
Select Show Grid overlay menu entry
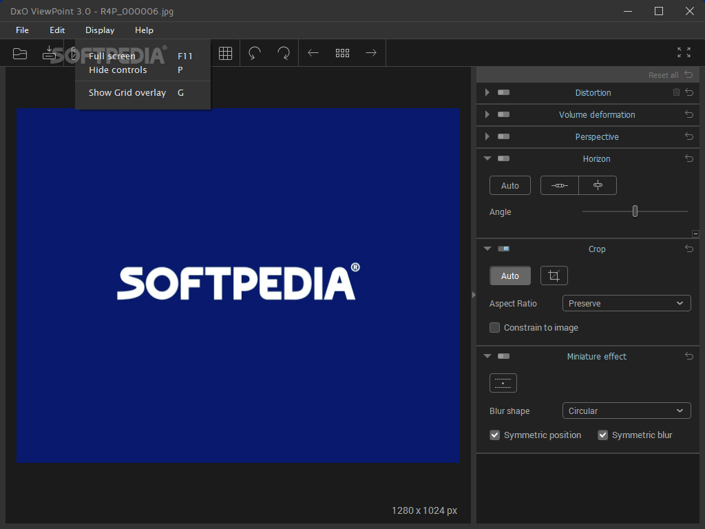143,93
